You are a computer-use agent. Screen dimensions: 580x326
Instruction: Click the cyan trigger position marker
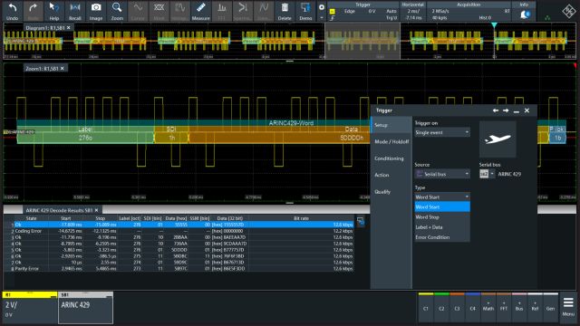click(494, 25)
